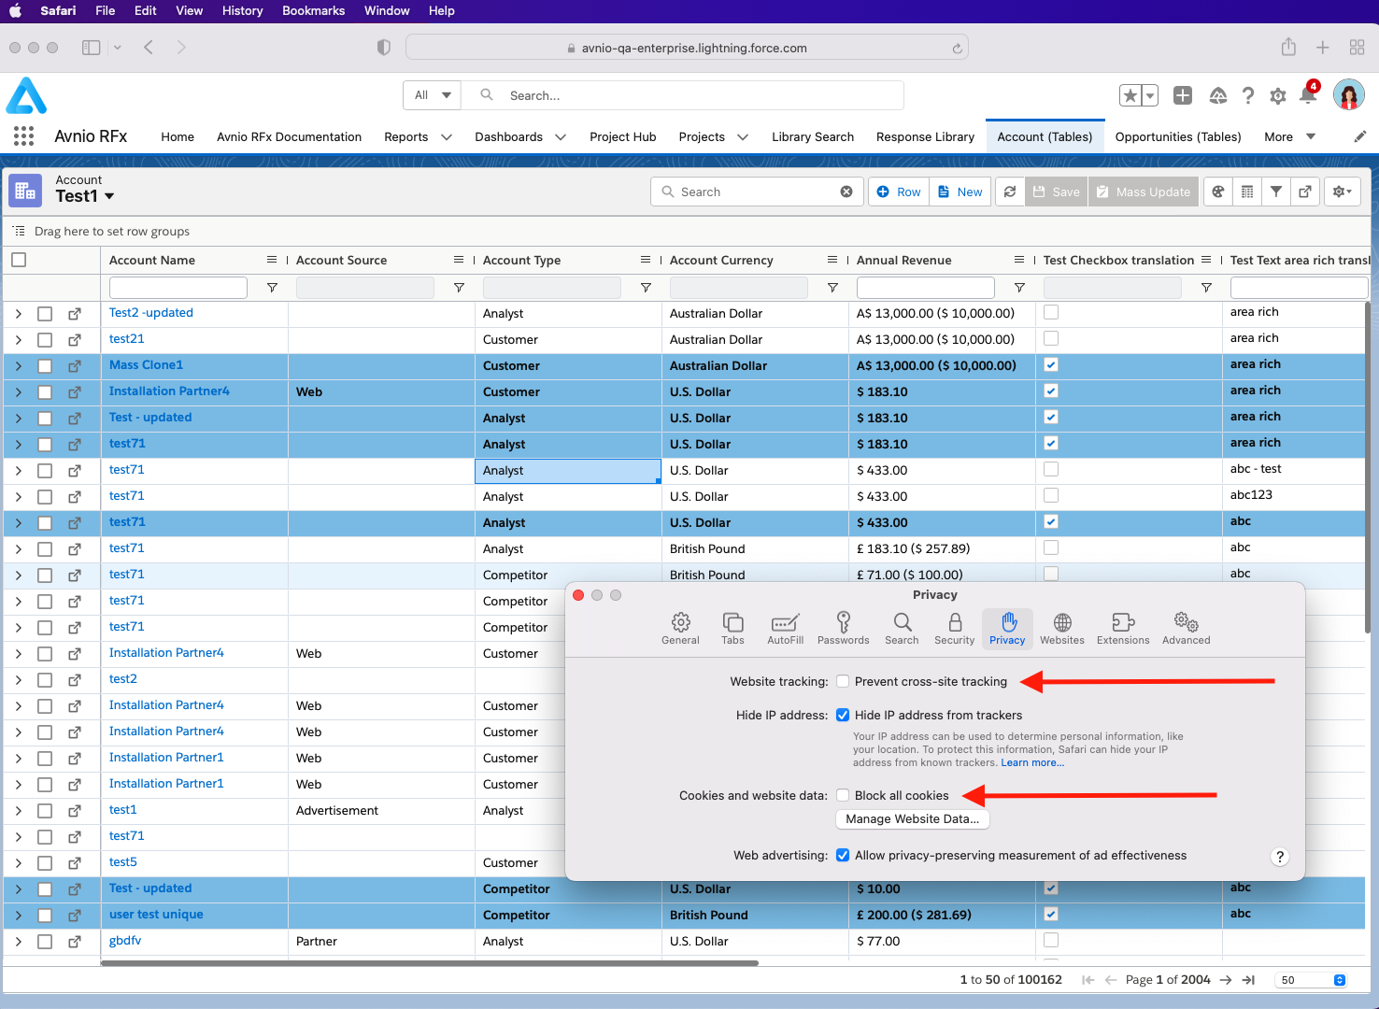
Task: Click the Salesforce setup gear icon
Action: 1278,95
